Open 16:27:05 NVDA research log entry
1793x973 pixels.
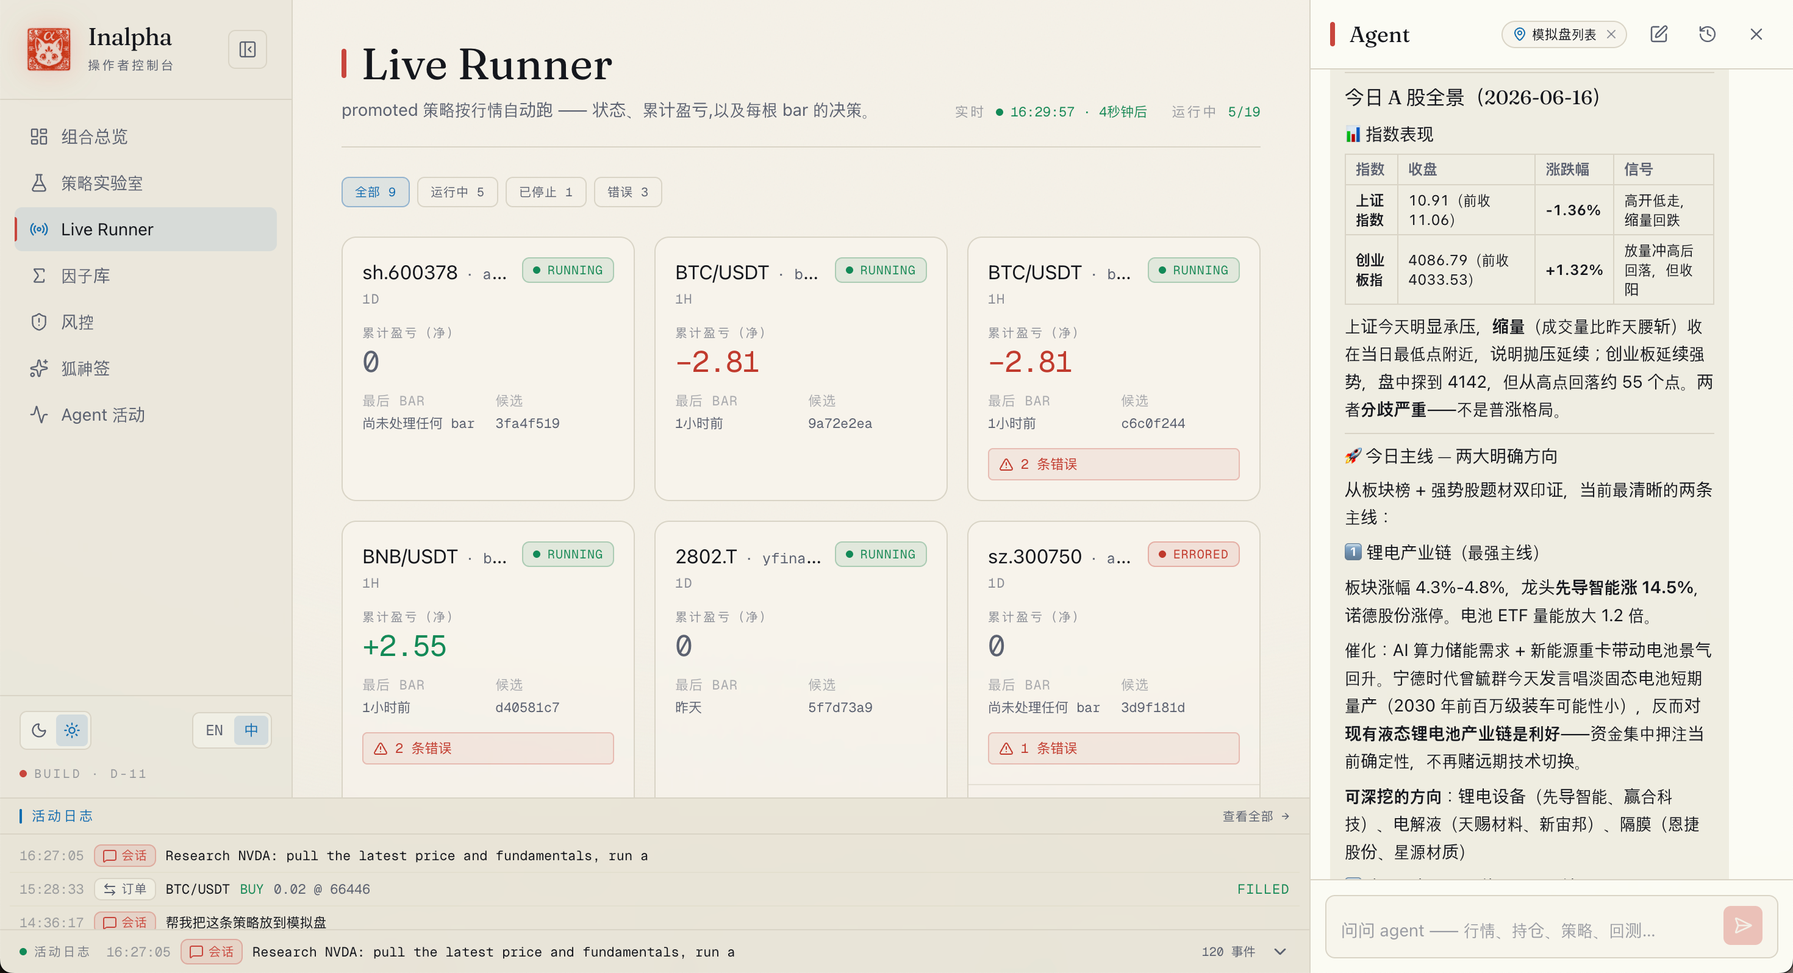(x=654, y=855)
